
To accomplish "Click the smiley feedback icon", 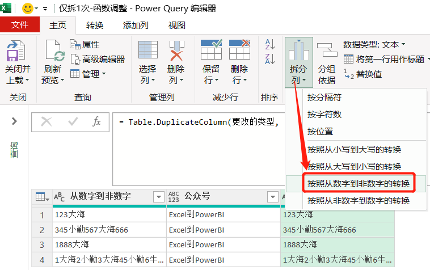I will (x=27, y=9).
